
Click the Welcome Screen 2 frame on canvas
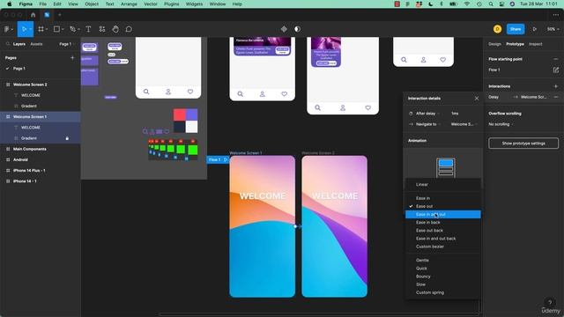(335, 226)
